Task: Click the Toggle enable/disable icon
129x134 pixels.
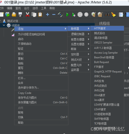Action: coord(60,15)
